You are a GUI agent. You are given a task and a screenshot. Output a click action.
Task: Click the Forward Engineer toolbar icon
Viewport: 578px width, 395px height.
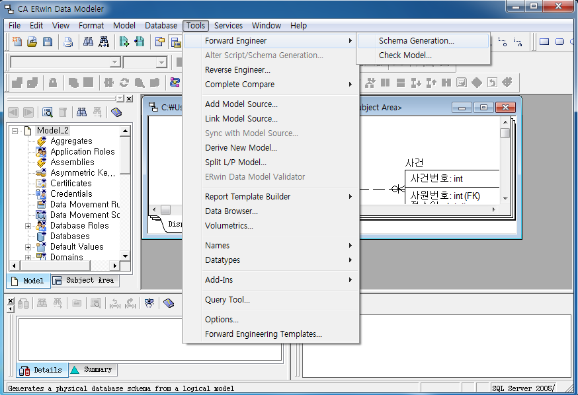(124, 42)
